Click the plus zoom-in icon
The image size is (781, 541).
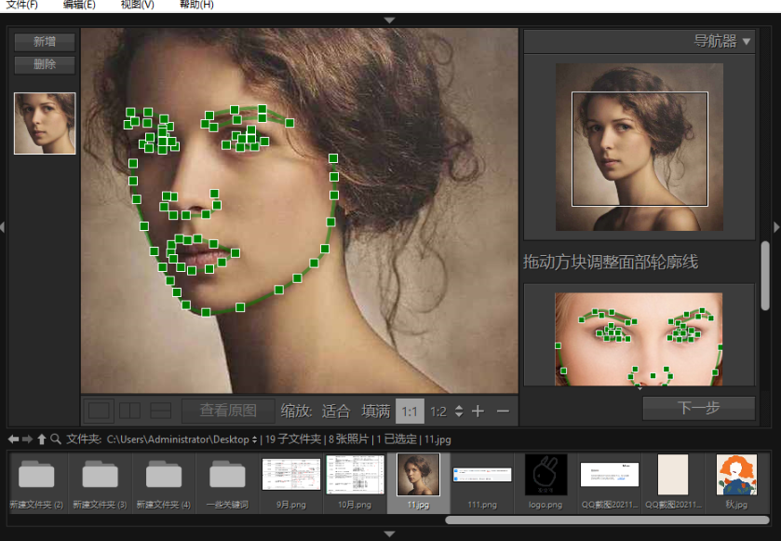[478, 411]
